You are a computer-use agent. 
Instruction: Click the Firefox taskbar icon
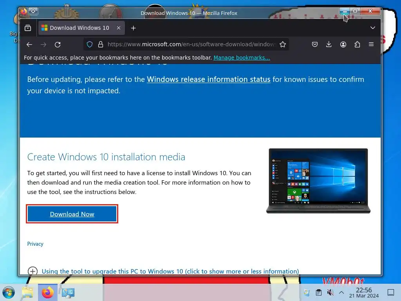point(47,292)
